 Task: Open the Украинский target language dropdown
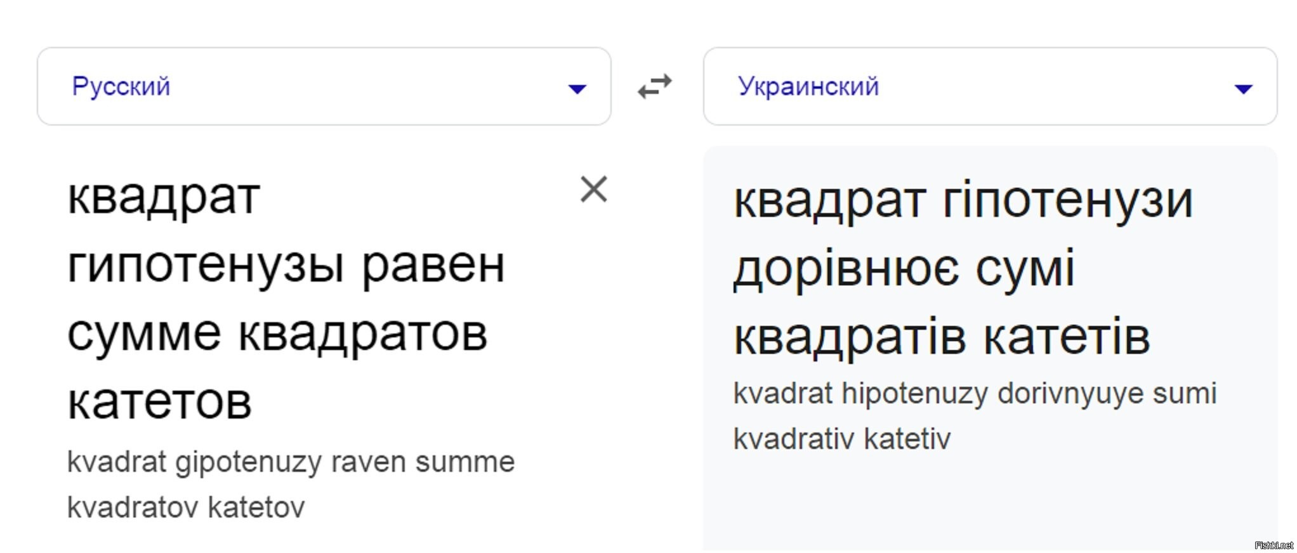coord(990,86)
